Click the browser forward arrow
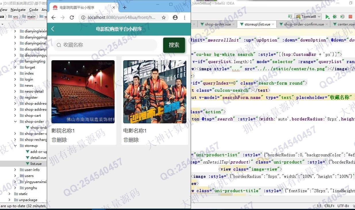Screen dimensions: 355x210 click(x=63, y=17)
